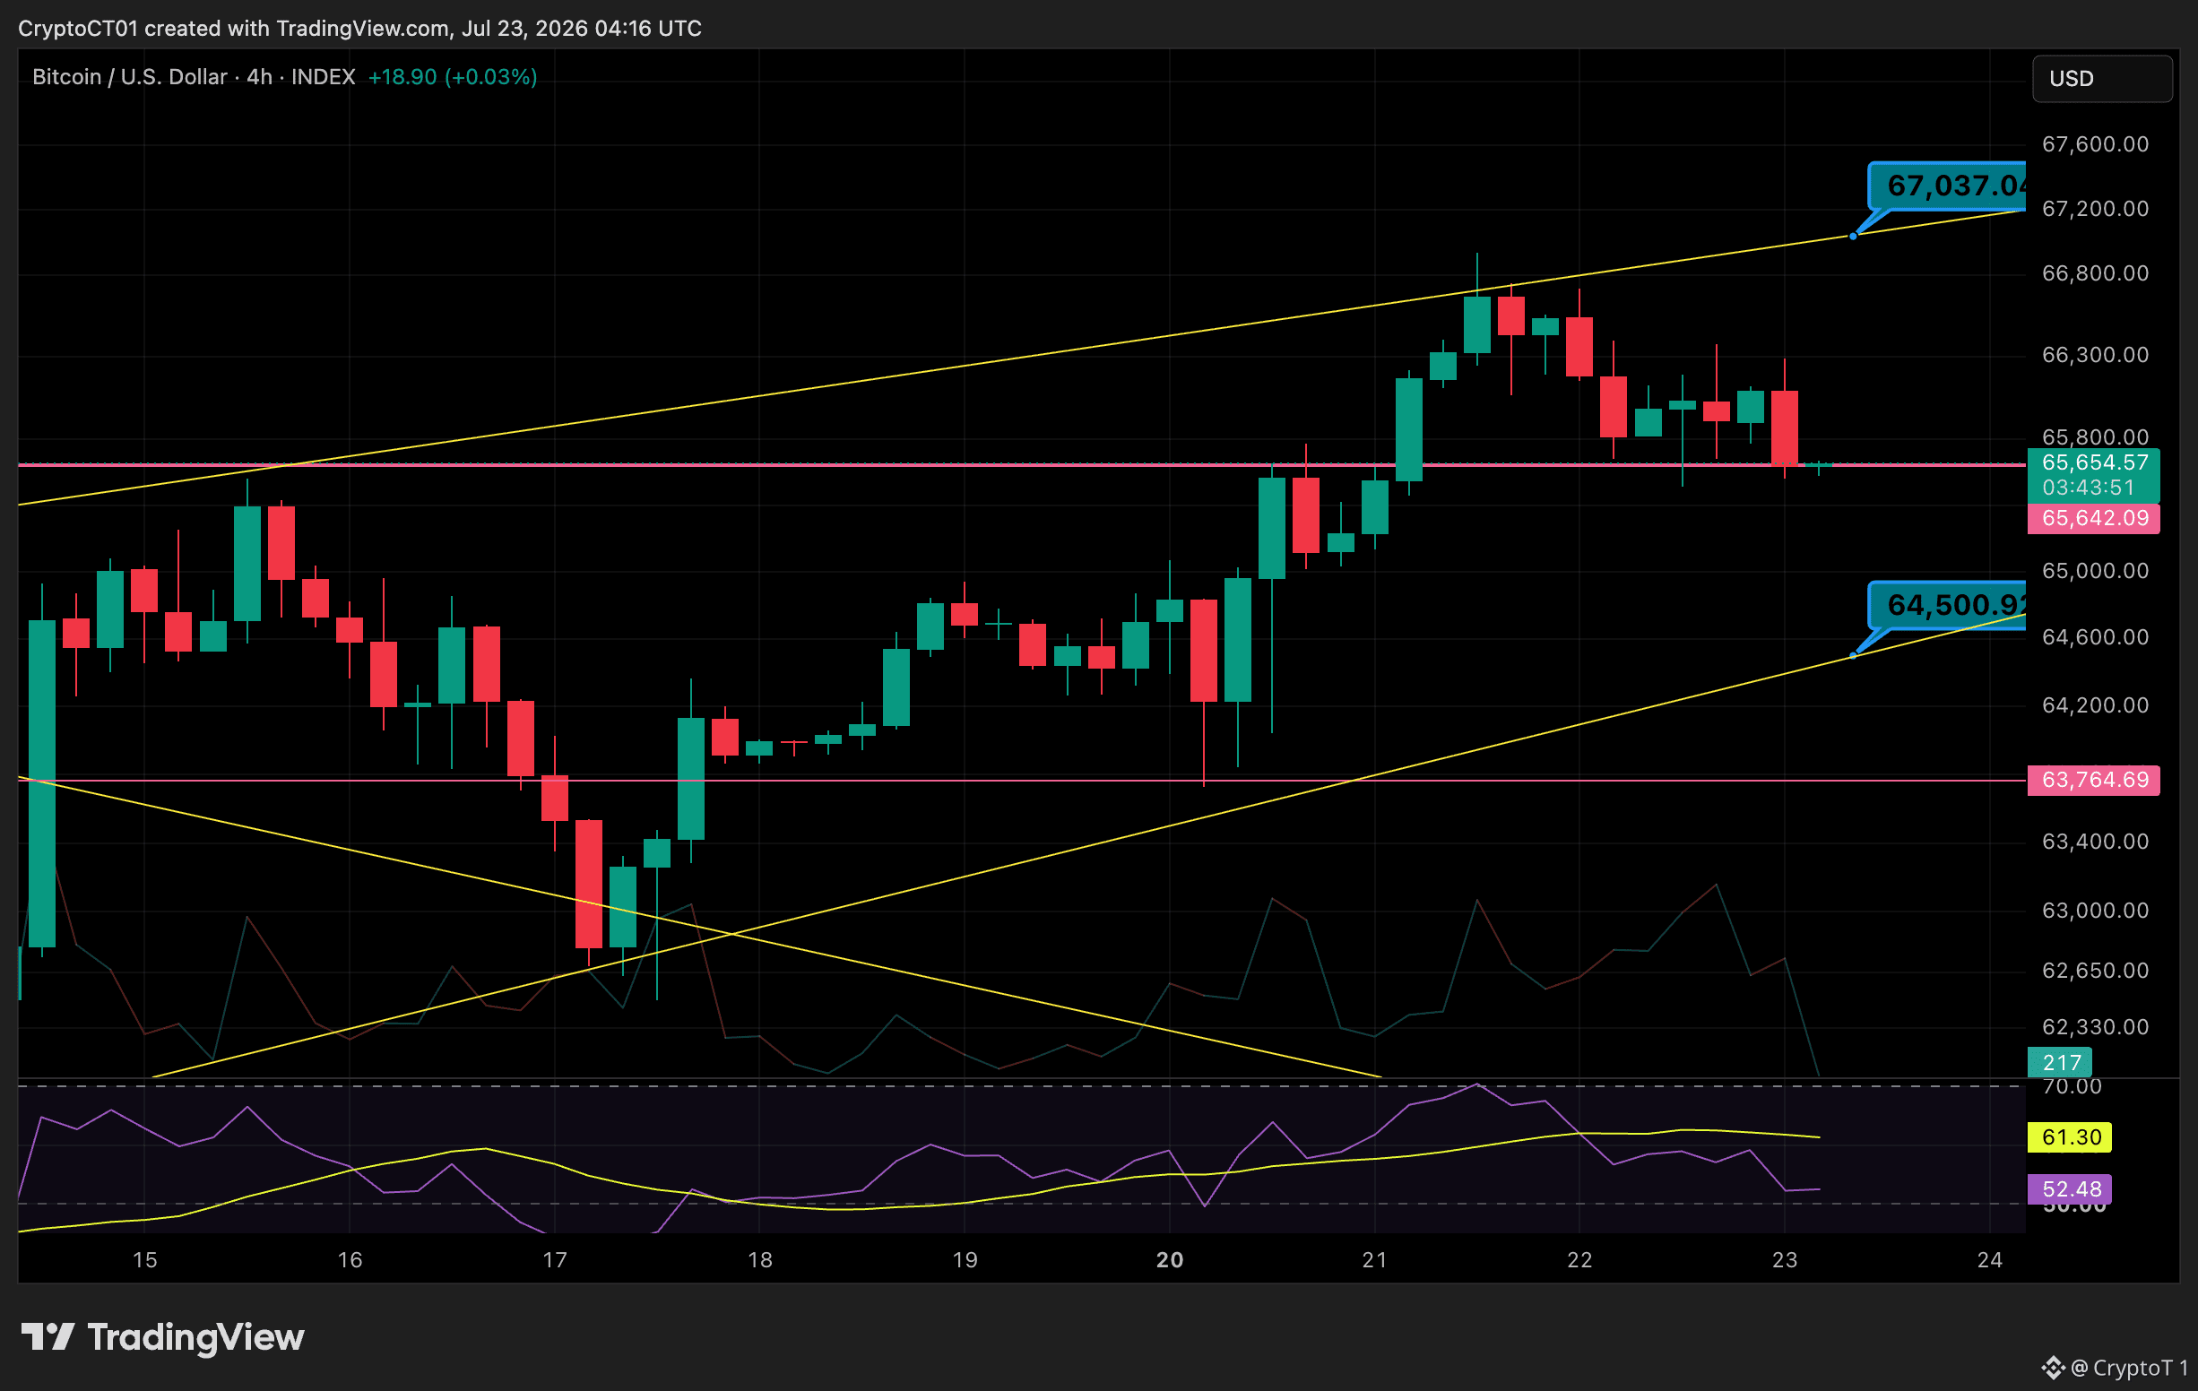Click date 24 on the time axis
This screenshot has width=2198, height=1391.
(1990, 1260)
